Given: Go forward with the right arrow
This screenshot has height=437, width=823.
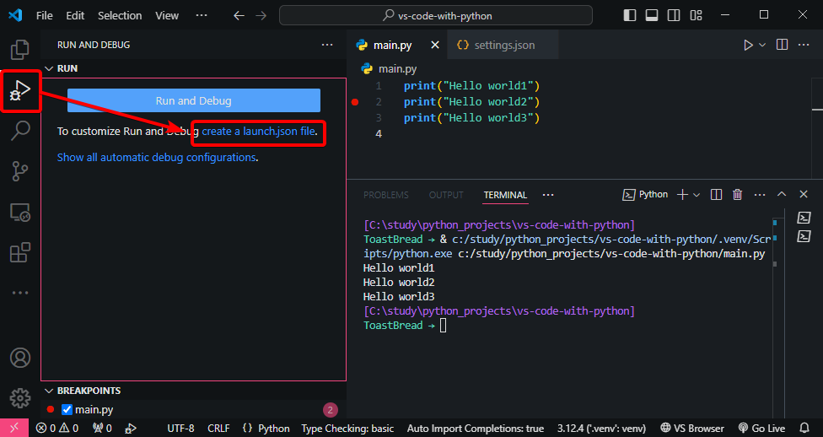Looking at the screenshot, I should [261, 16].
